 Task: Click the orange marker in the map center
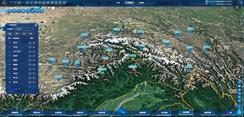click(x=133, y=59)
